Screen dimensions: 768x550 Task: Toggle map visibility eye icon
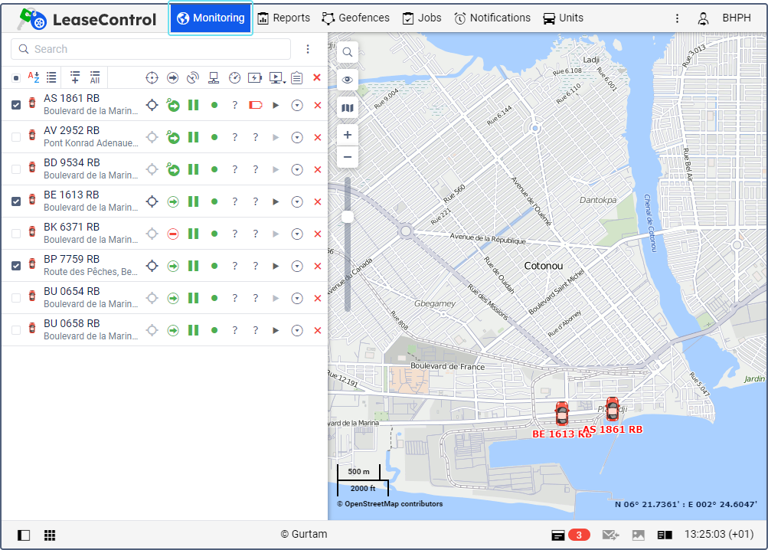click(x=348, y=80)
